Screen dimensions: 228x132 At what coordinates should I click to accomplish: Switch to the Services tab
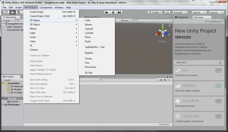tap(202, 17)
